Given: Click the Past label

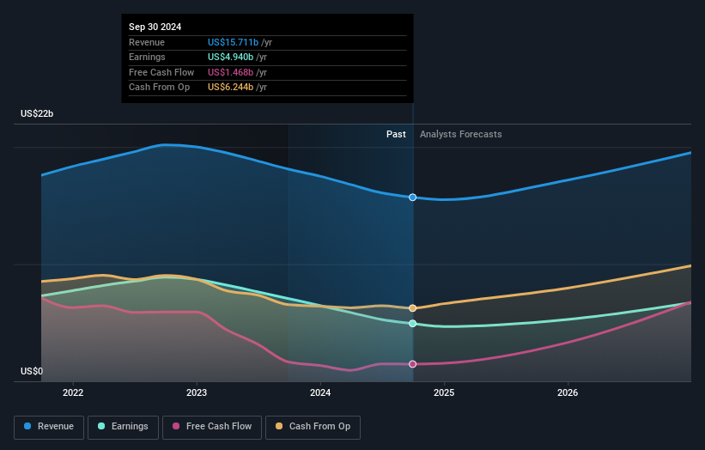Looking at the screenshot, I should pyautogui.click(x=396, y=134).
